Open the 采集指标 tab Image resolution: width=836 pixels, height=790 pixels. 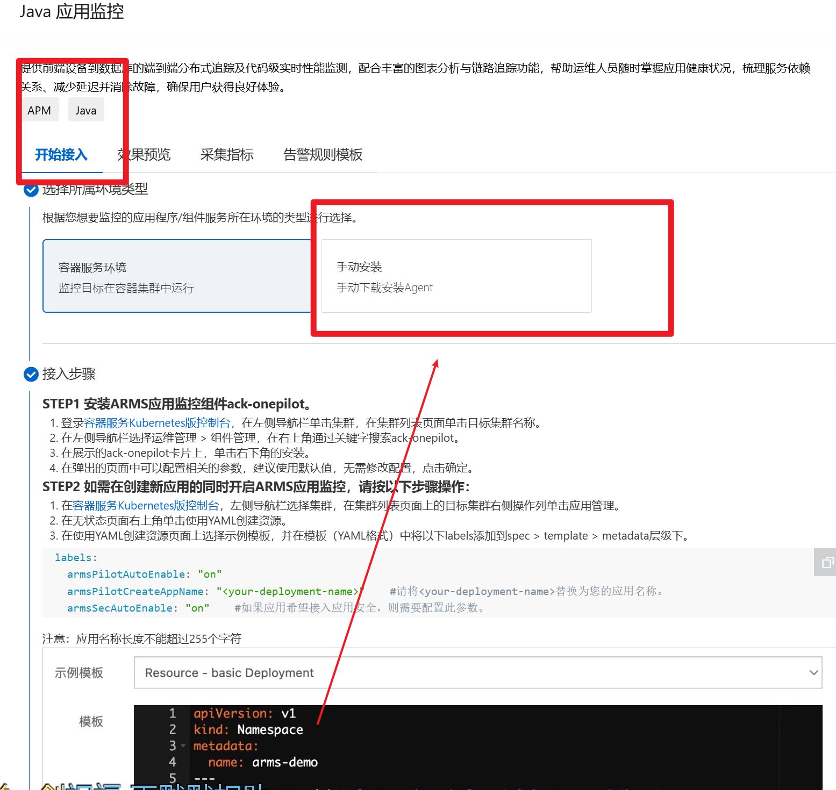pos(227,155)
